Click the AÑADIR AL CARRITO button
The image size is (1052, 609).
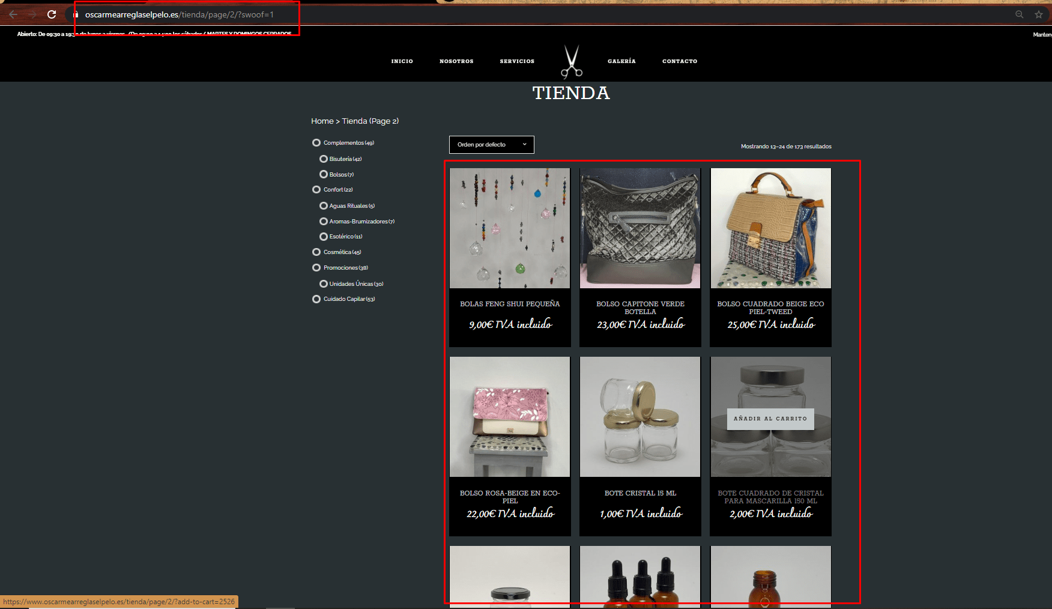tap(770, 419)
